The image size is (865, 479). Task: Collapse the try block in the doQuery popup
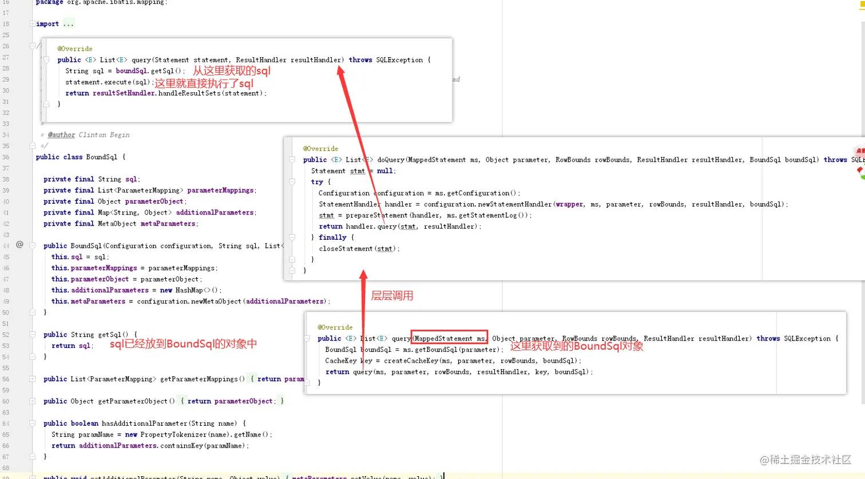tap(292, 182)
